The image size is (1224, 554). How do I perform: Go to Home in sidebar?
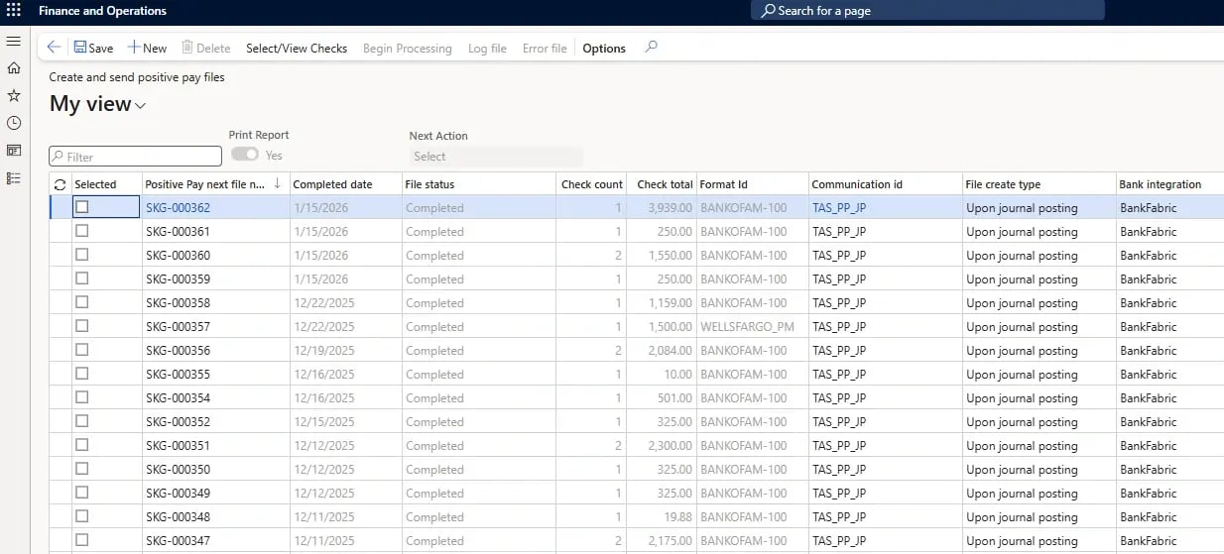tap(14, 68)
